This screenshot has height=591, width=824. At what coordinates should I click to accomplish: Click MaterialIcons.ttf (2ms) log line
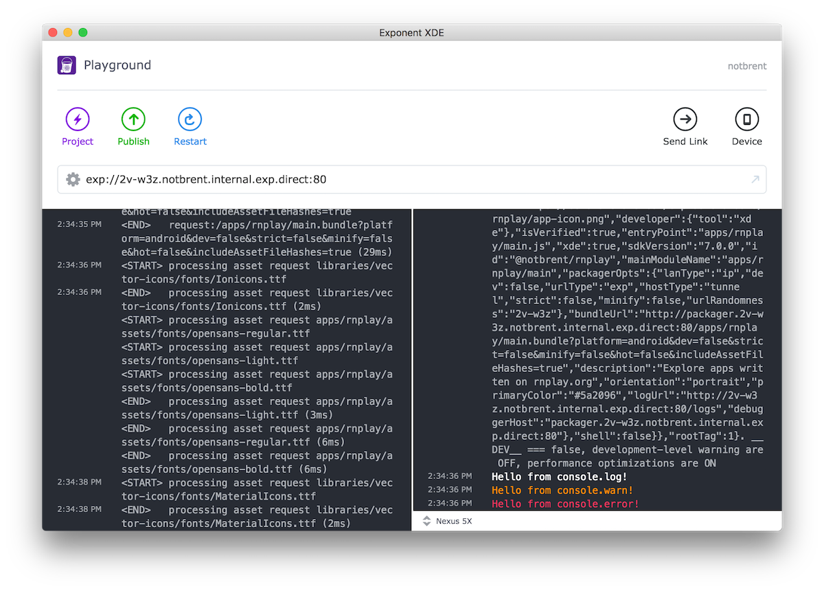point(257,517)
